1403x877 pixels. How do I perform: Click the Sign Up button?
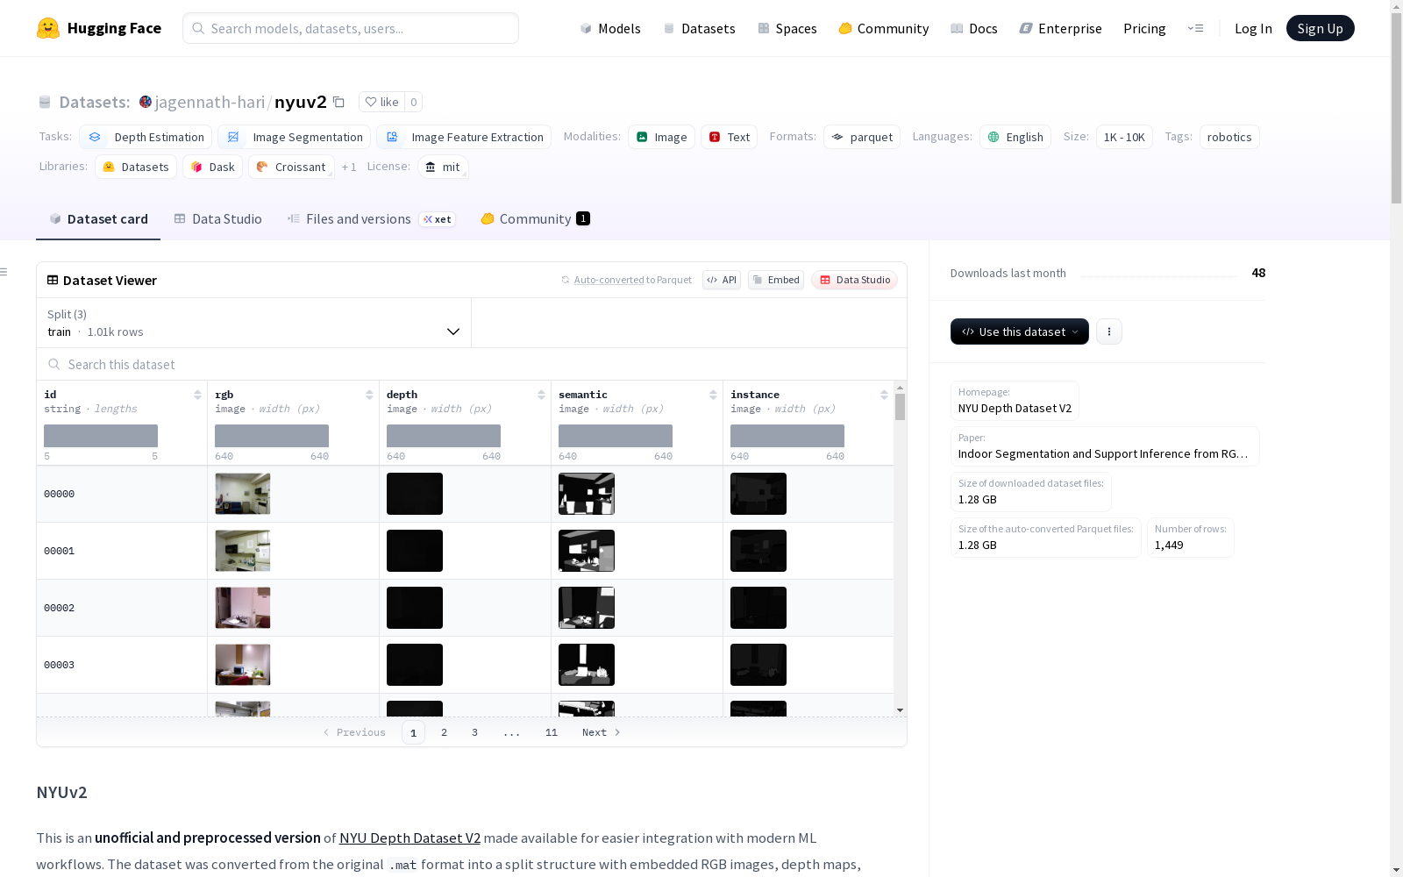pos(1320,28)
